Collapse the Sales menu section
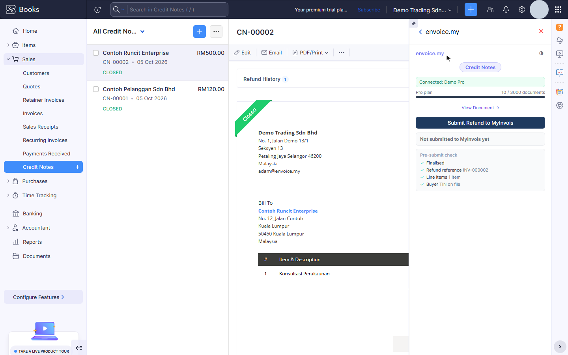 (8, 59)
